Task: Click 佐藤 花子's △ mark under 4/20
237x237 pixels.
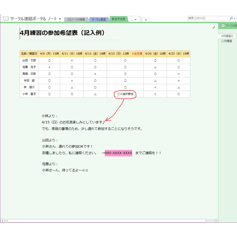Action: pos(155,67)
